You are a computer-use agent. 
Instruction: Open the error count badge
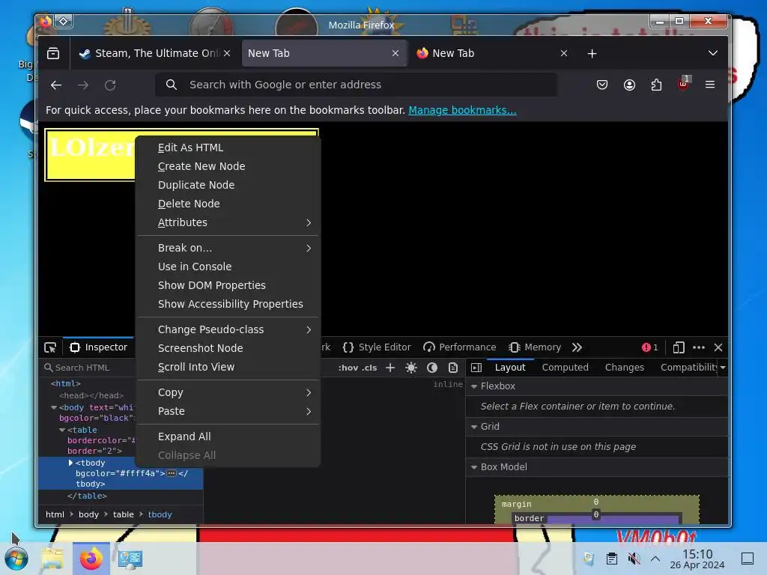(x=650, y=347)
